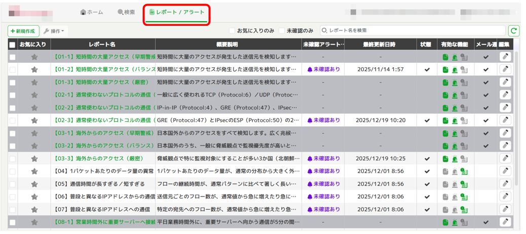Enable the 未確認のみ filter checkbox
The height and width of the screenshot is (234, 526).
(282, 31)
